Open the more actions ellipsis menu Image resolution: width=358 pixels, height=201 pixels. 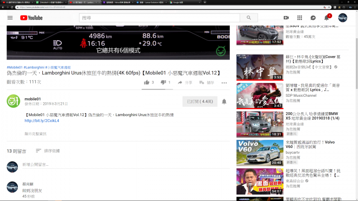pos(224,83)
